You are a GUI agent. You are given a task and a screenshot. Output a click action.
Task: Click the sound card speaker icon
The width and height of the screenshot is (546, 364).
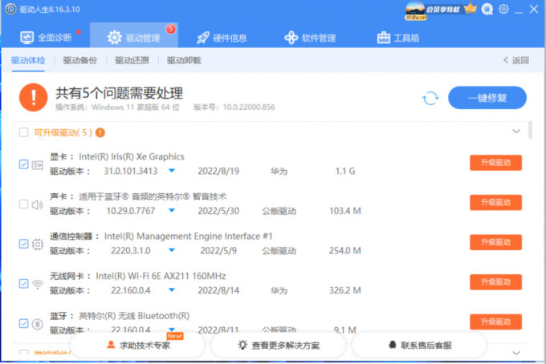(37, 204)
